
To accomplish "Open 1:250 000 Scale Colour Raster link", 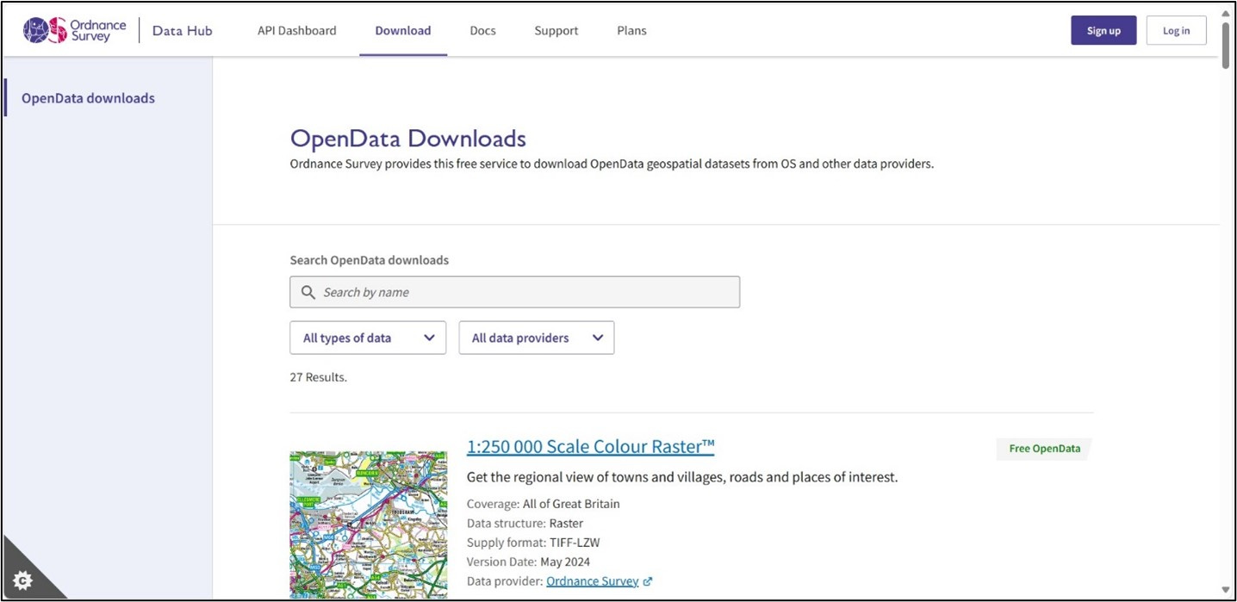I will click(x=590, y=446).
